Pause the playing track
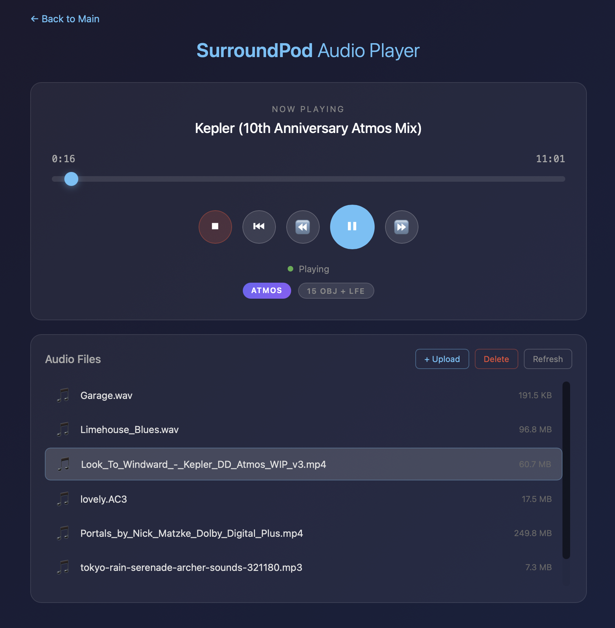The width and height of the screenshot is (615, 628). pyautogui.click(x=352, y=227)
